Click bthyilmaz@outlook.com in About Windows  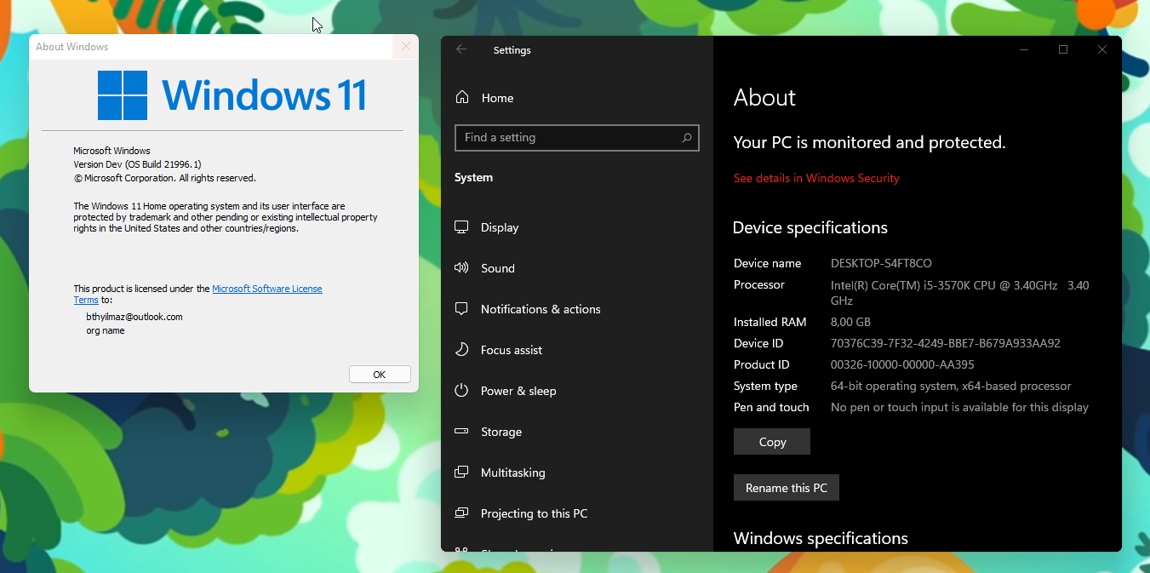tap(134, 317)
